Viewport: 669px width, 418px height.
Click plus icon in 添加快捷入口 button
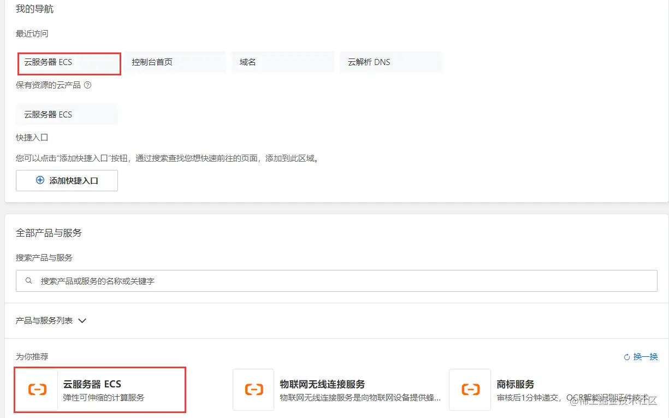coord(40,180)
